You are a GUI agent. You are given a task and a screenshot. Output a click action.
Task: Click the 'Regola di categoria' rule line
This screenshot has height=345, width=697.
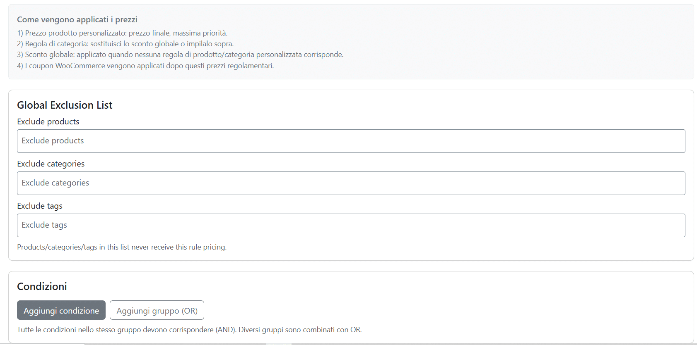125,44
